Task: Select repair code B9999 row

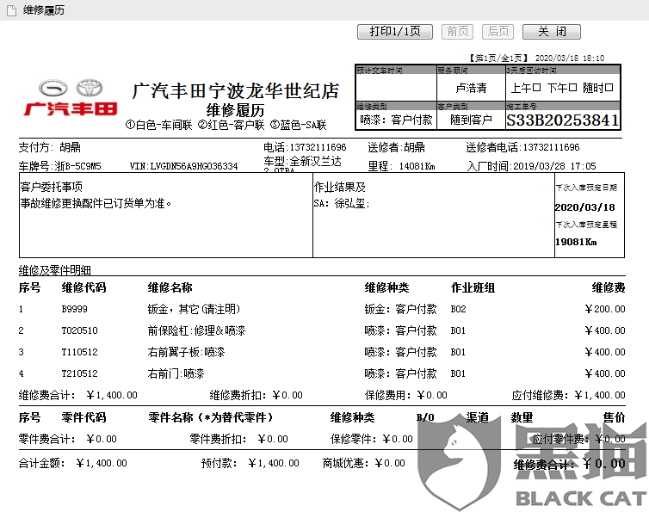Action: click(322, 309)
